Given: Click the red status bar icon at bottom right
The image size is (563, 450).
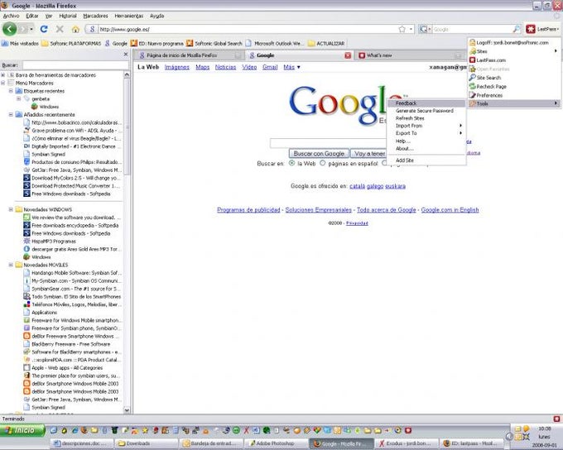Looking at the screenshot, I should pyautogui.click(x=556, y=419).
